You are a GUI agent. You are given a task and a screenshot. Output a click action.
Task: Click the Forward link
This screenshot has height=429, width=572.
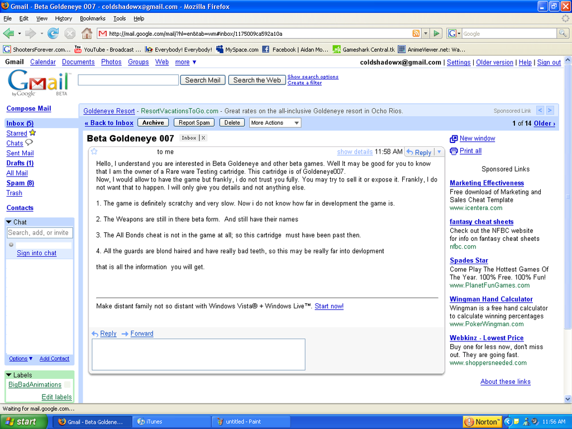tap(142, 333)
